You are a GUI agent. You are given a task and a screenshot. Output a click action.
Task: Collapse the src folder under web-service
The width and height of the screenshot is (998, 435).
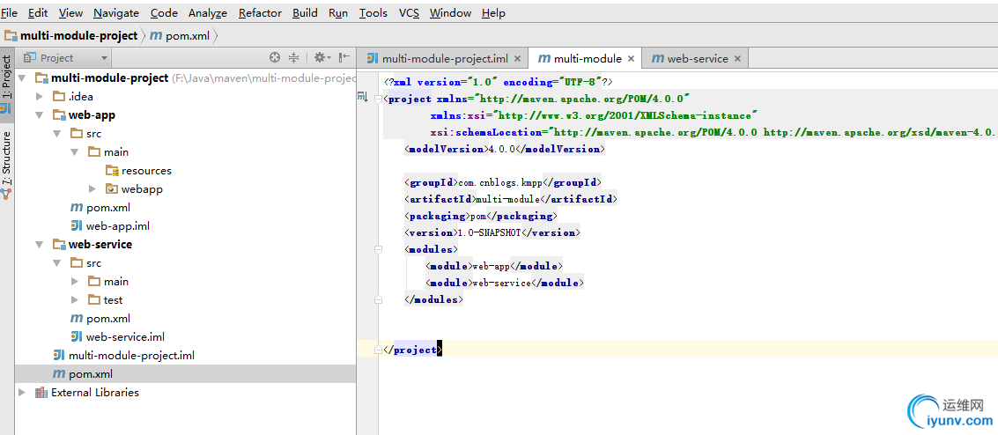coord(56,262)
